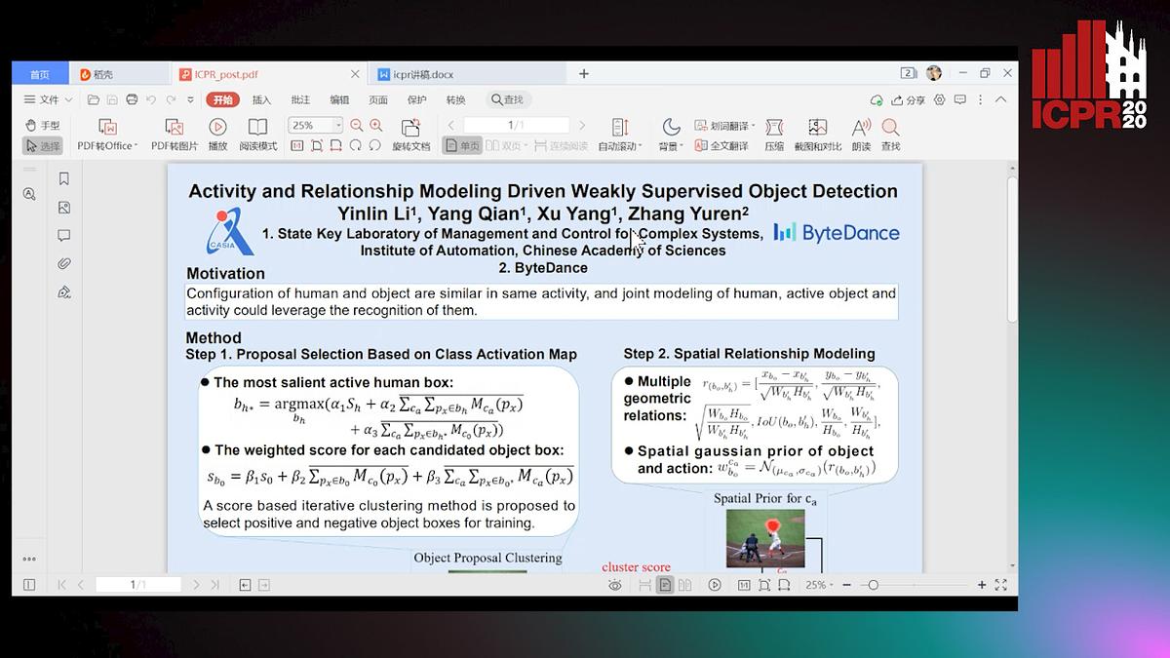Enable 双页 two-page view mode
1170x658 pixels.
[x=507, y=143]
